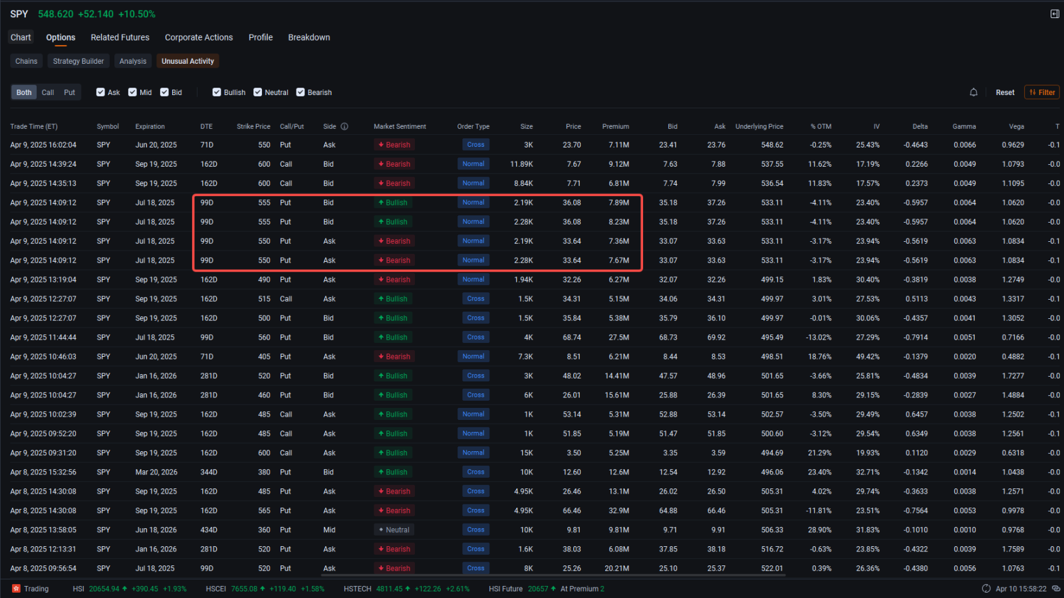This screenshot has height=598, width=1064.
Task: Sort by IV column header
Action: pos(876,126)
